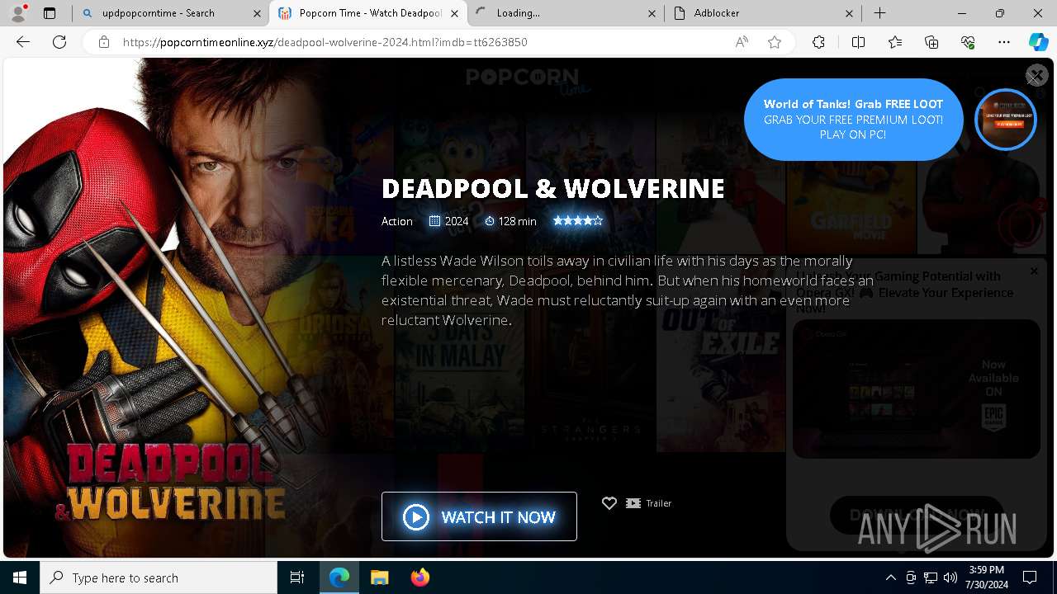Open File Explorer from taskbar

380,577
